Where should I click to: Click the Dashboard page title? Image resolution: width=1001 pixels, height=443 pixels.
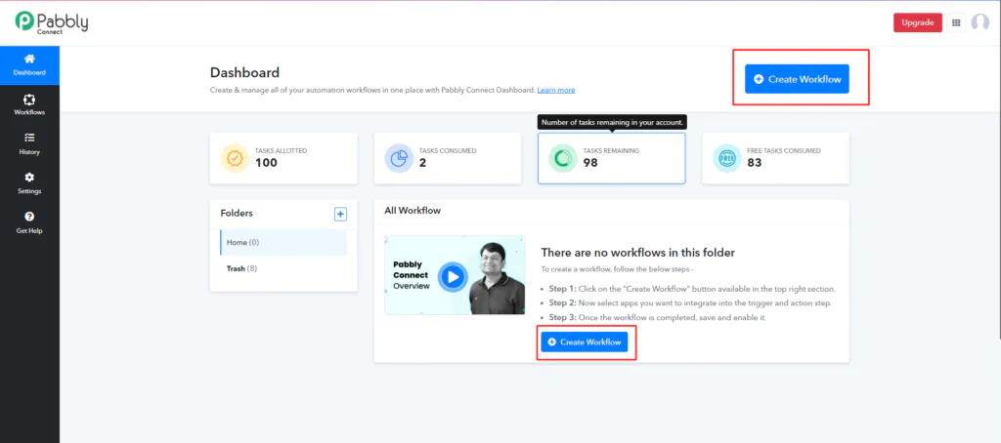pyautogui.click(x=244, y=72)
